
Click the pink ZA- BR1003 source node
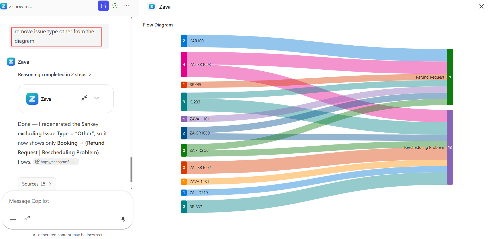click(x=184, y=64)
